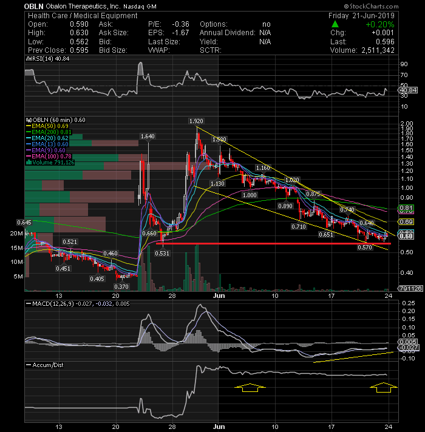
Task: Select the Volume figure 2,511,342
Action: tap(378, 50)
